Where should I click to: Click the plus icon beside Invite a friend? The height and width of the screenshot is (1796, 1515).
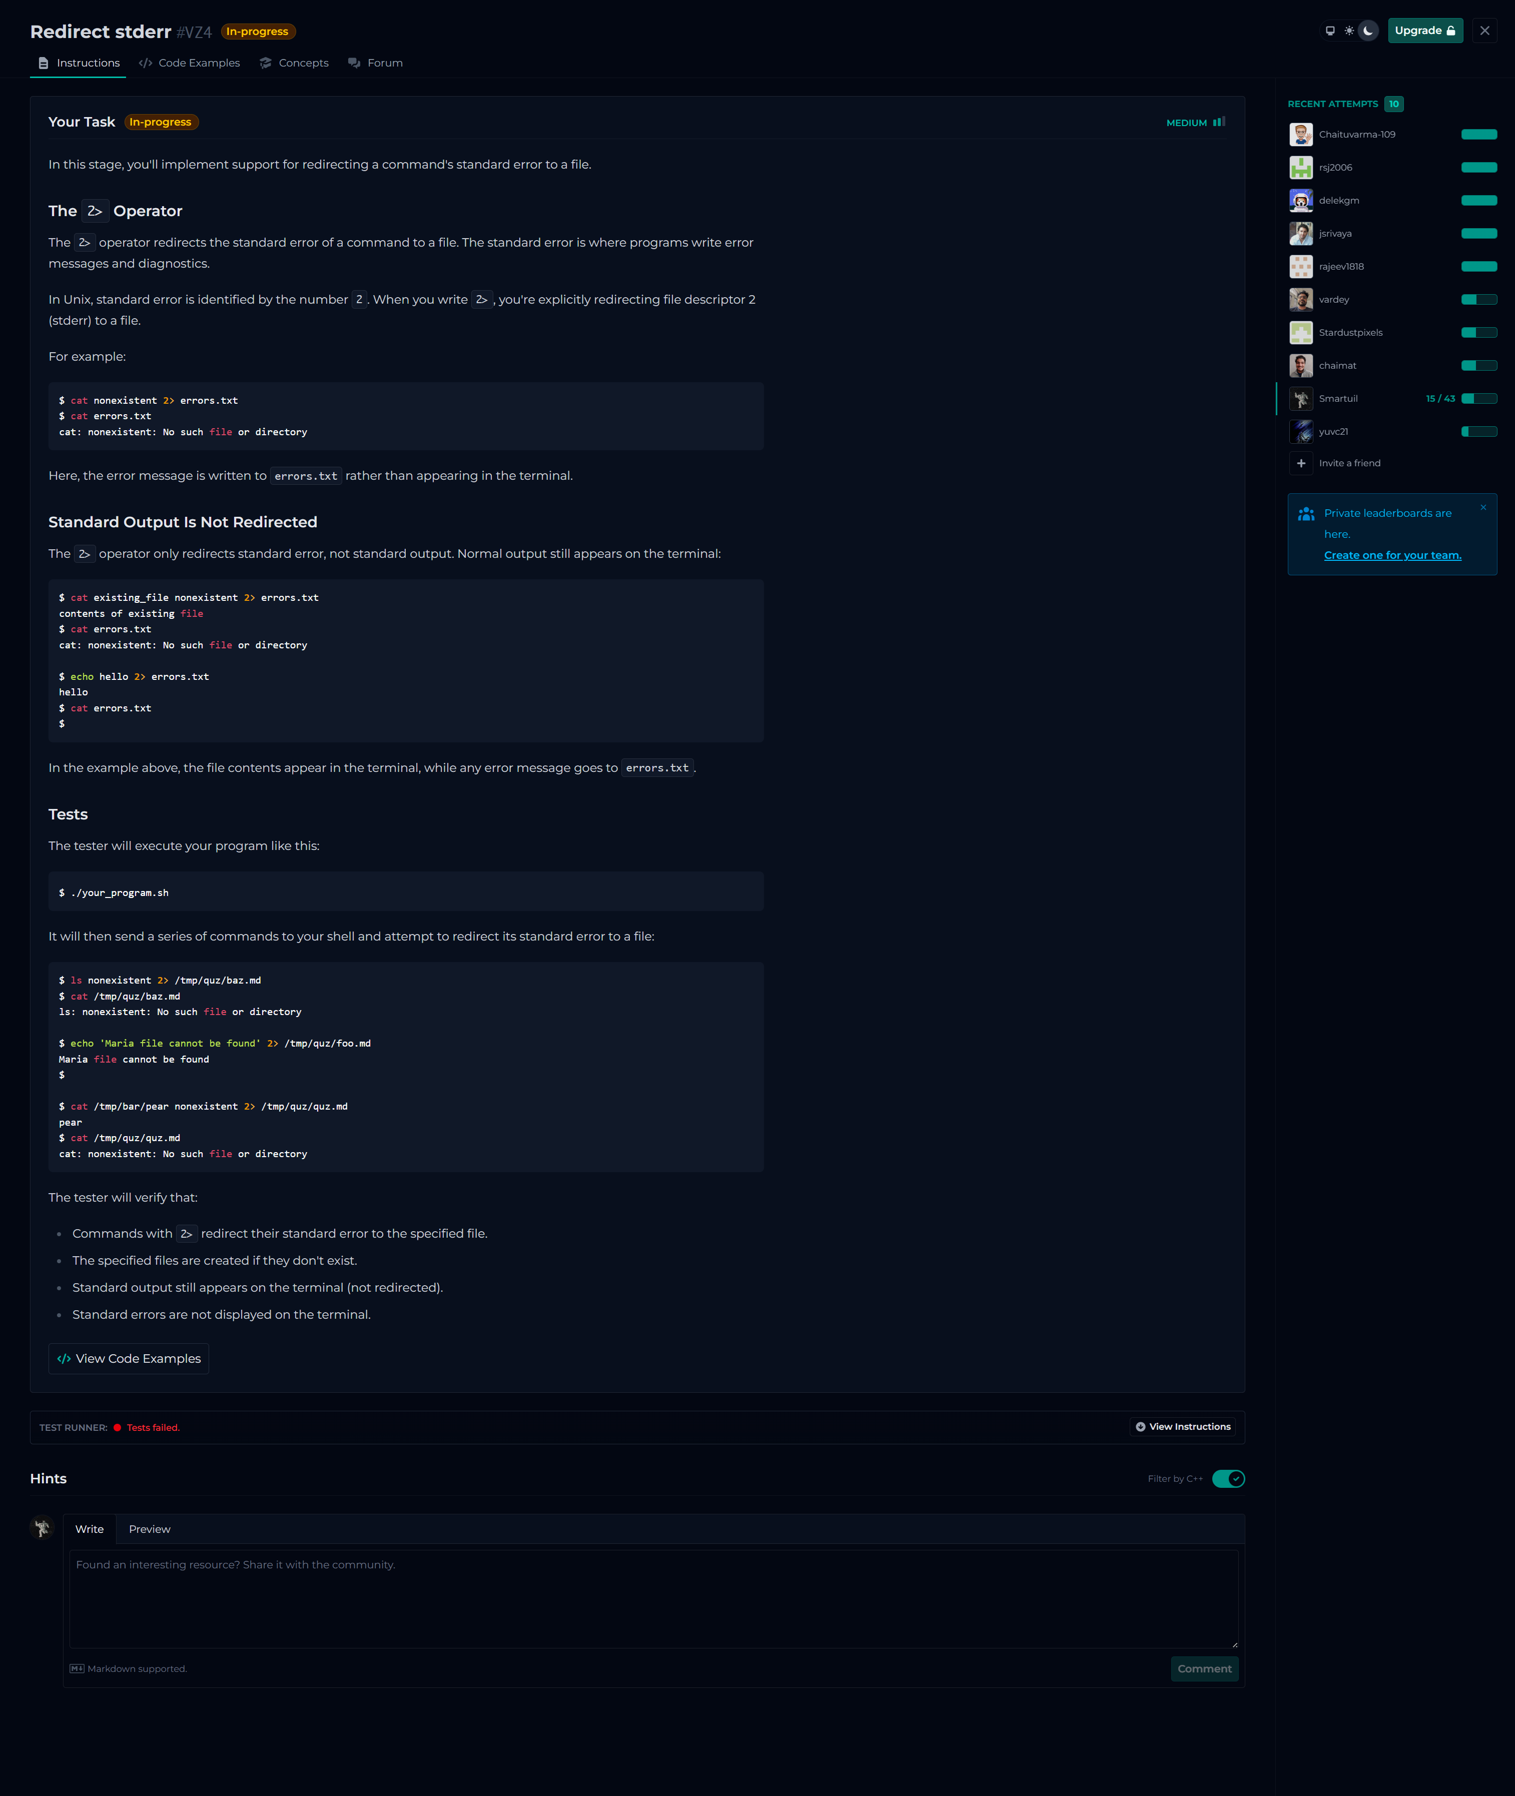pos(1300,463)
